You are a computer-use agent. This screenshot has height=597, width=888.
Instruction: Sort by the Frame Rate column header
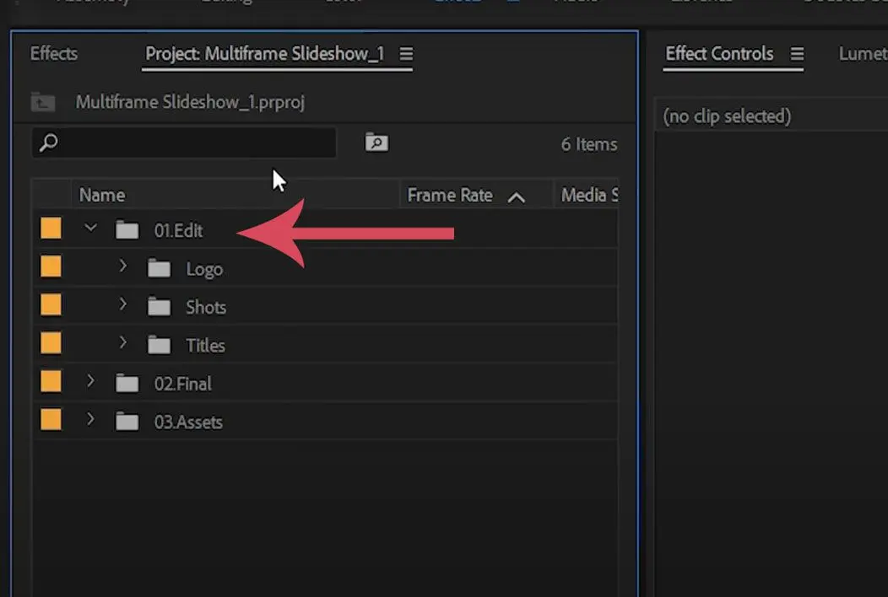[450, 196]
